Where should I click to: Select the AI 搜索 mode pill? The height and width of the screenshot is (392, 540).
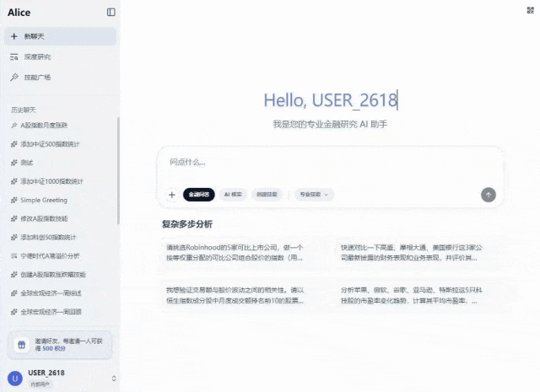pyautogui.click(x=233, y=195)
